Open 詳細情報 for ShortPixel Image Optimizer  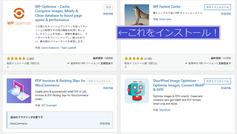click(226, 88)
